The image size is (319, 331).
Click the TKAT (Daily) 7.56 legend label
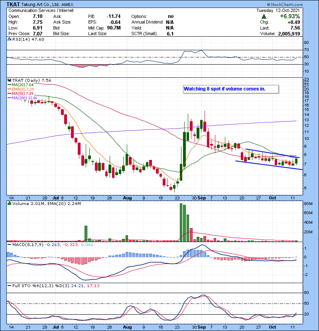click(32, 81)
